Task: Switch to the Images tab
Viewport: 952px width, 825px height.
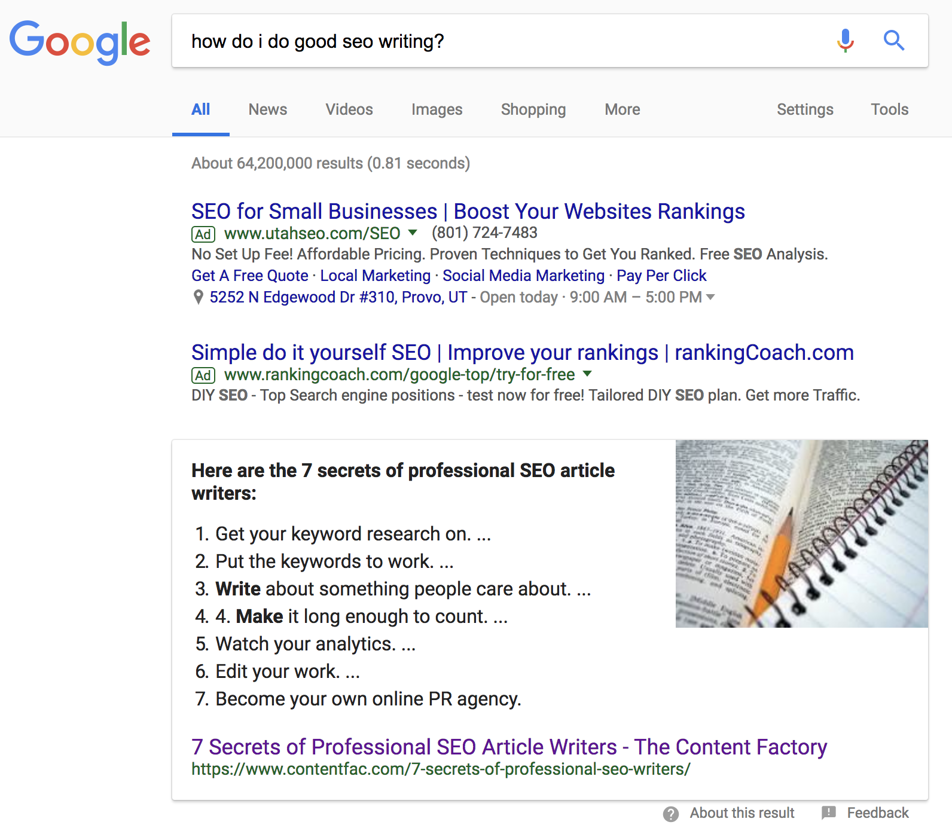Action: (437, 109)
